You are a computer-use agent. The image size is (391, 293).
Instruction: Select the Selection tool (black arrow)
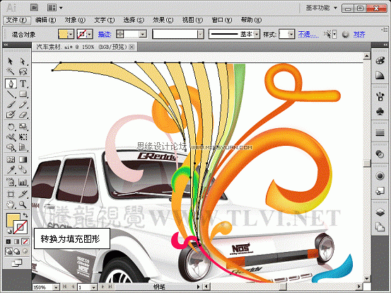pyautogui.click(x=10, y=61)
